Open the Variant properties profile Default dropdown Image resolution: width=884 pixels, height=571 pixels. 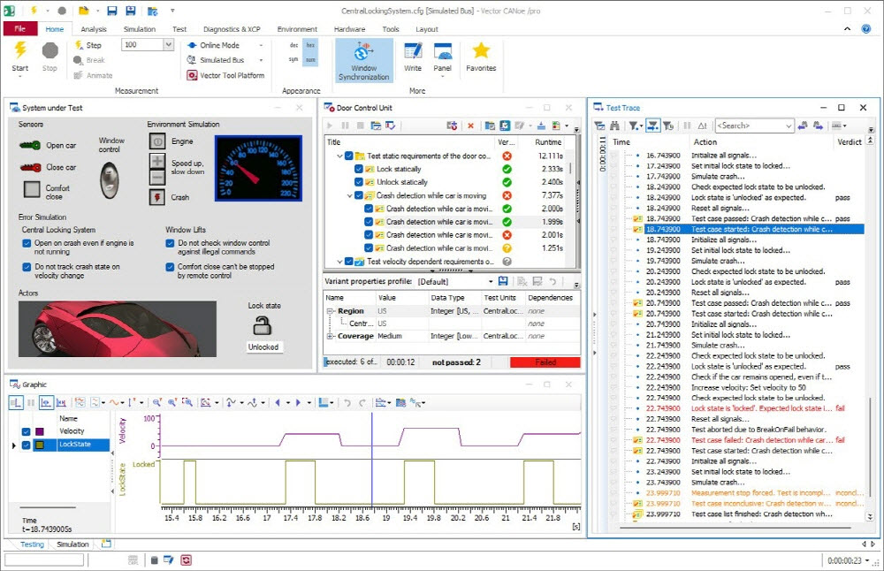[490, 281]
